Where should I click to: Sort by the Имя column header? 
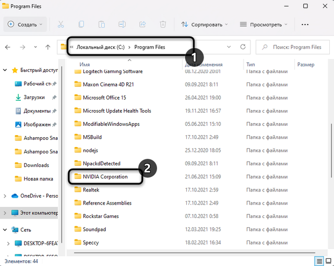(x=85, y=65)
